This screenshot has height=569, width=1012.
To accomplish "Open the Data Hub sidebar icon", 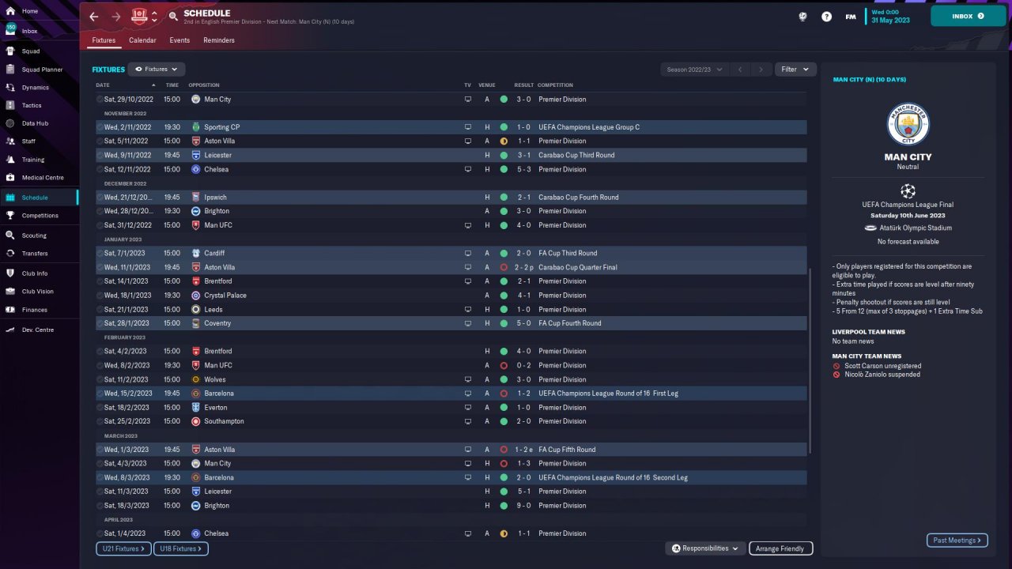I will tap(10, 123).
